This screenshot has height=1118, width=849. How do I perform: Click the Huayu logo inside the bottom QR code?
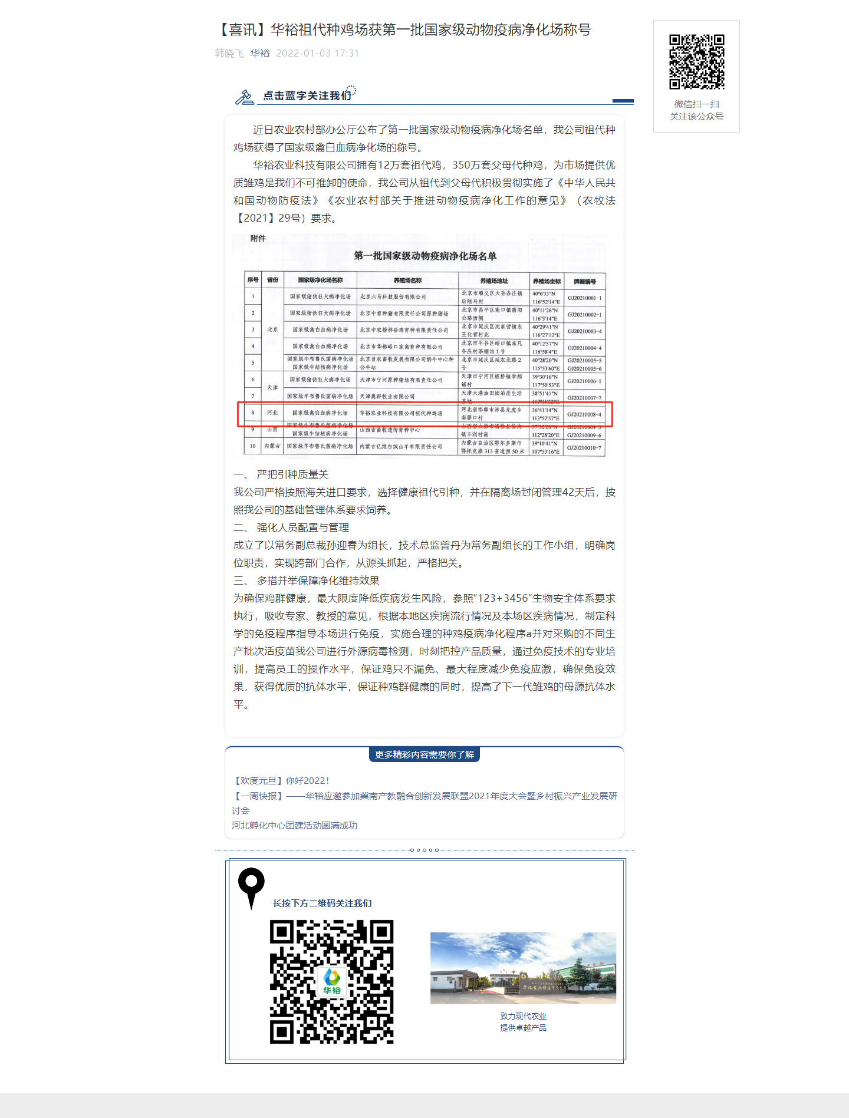[x=332, y=982]
